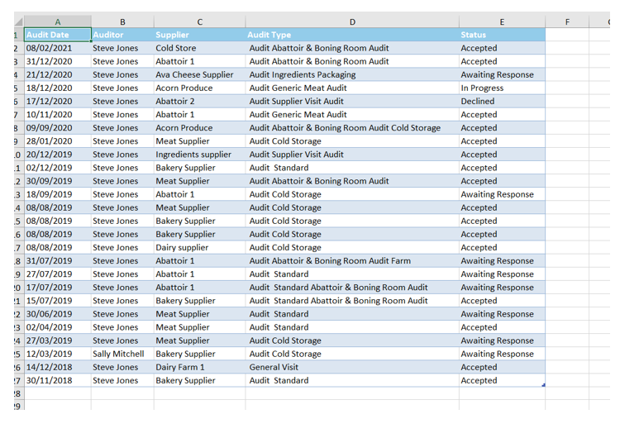620x438 pixels.
Task: Select the date cell 08/02/2021
Action: pyautogui.click(x=58, y=48)
